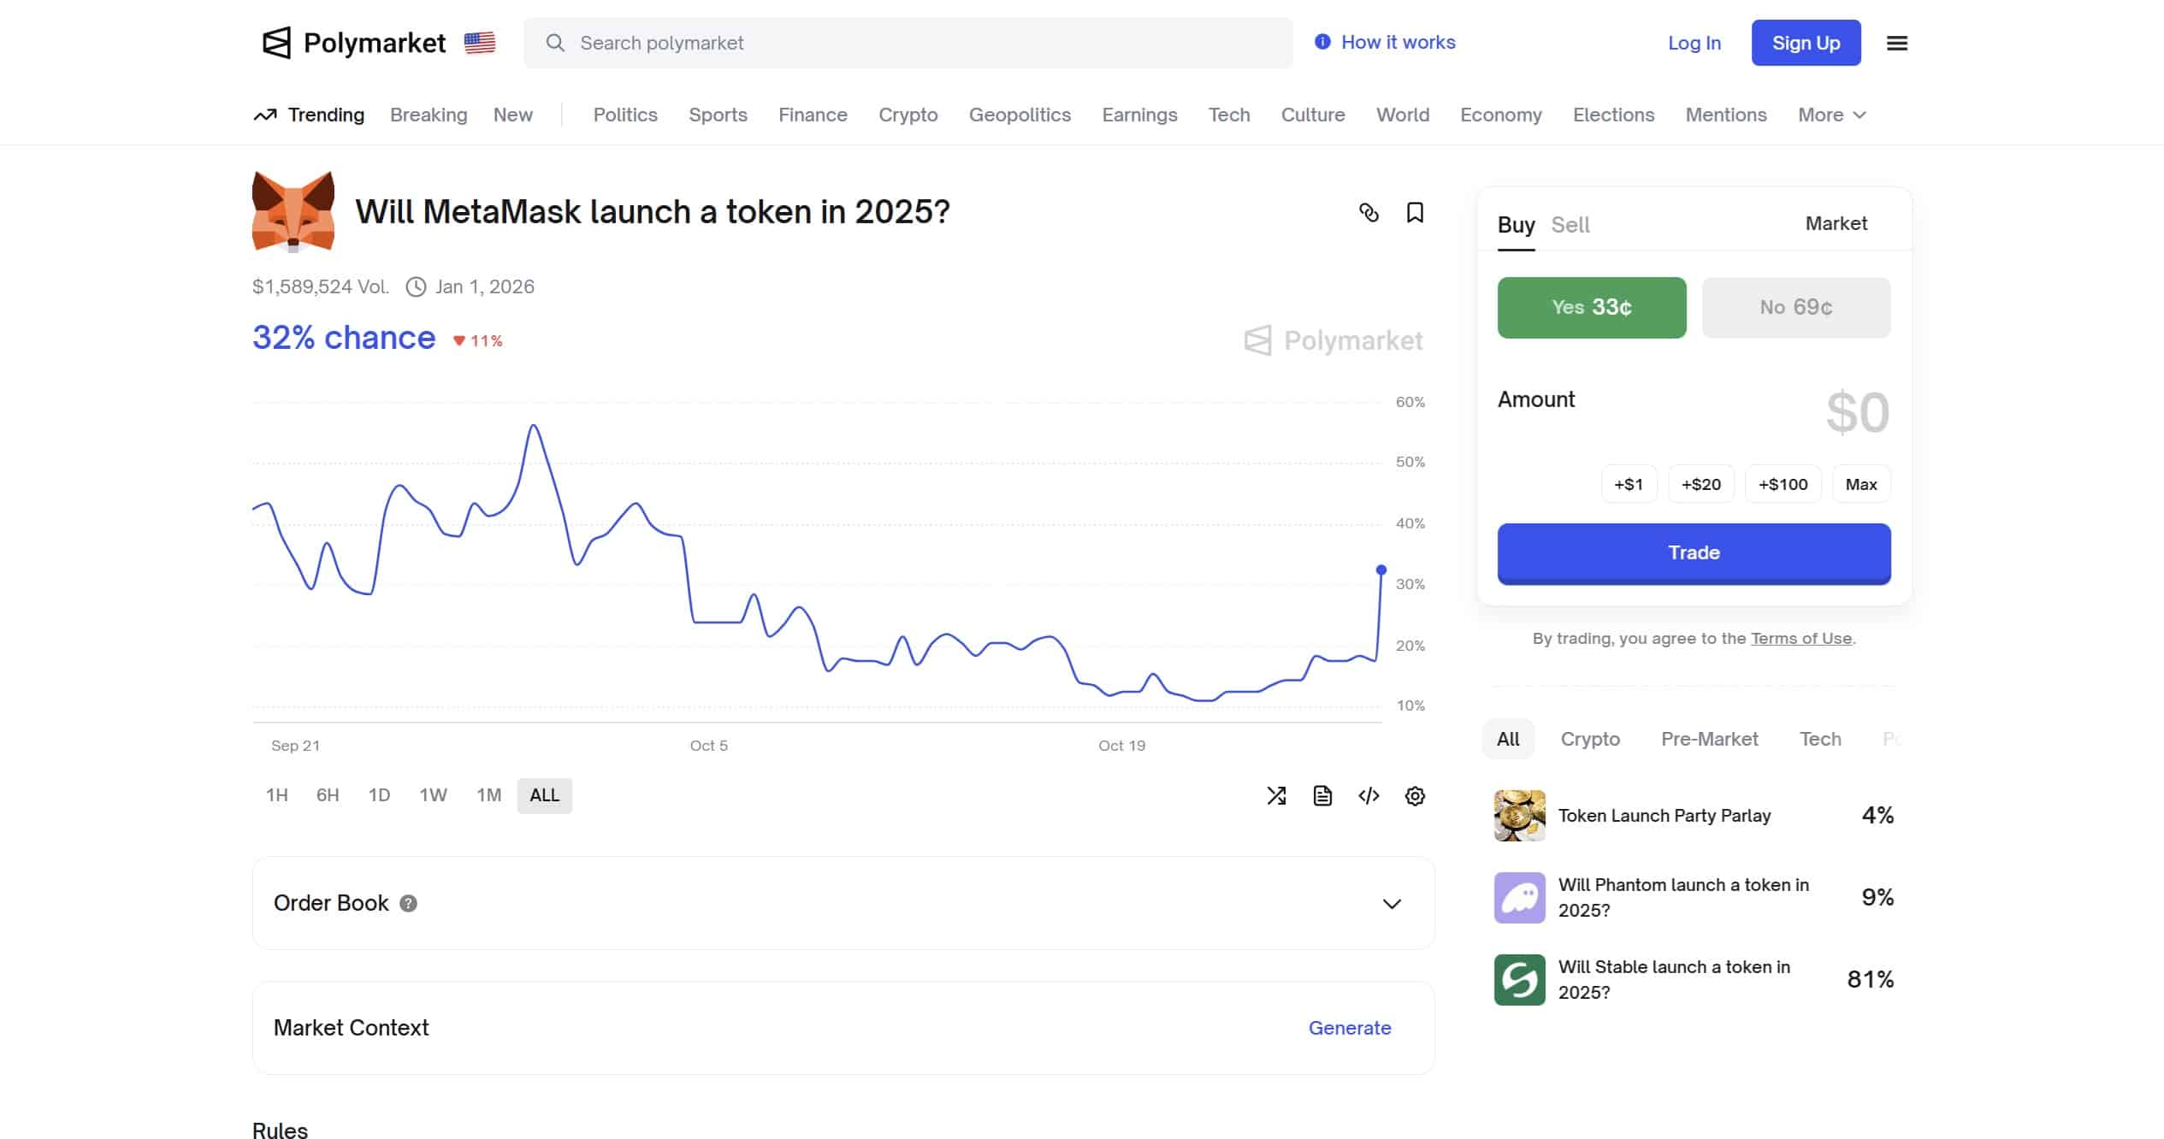Expand the Order Book section

pyautogui.click(x=1392, y=904)
